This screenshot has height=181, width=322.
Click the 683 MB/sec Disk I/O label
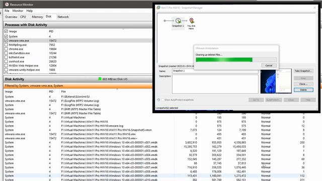115,79
